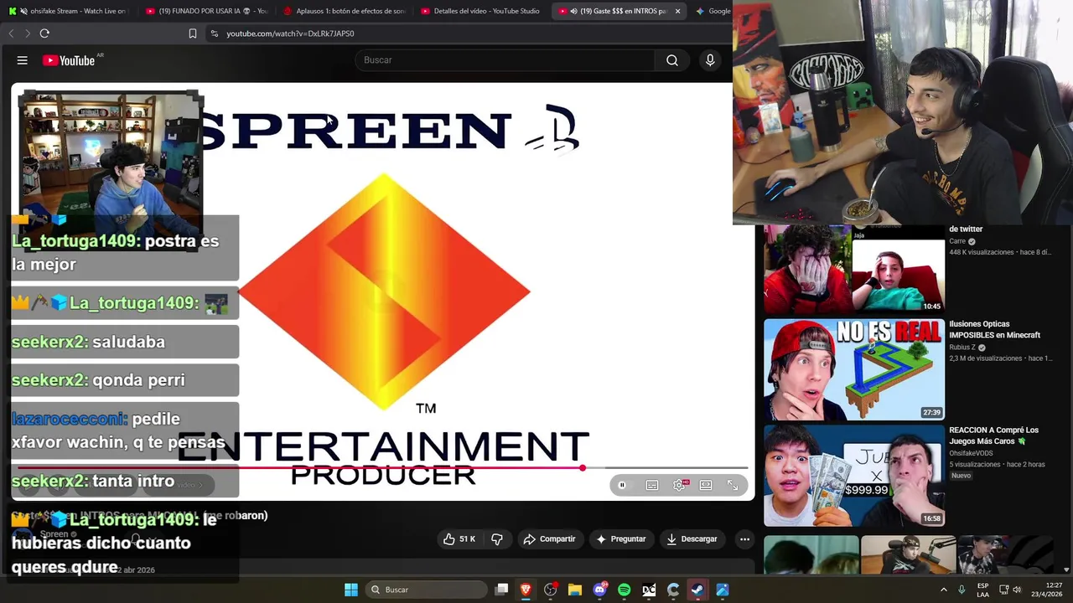Image resolution: width=1073 pixels, height=603 pixels.
Task: Like the video with 51 K thumbs up
Action: (459, 539)
